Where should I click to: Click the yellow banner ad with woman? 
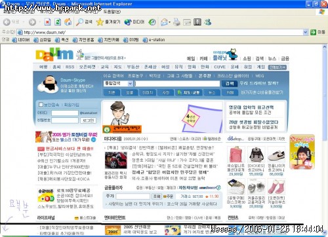(x=302, y=152)
